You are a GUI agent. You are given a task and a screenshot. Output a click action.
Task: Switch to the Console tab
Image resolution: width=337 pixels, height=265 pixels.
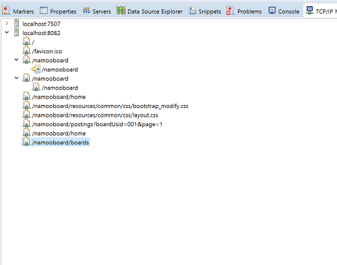(x=284, y=11)
